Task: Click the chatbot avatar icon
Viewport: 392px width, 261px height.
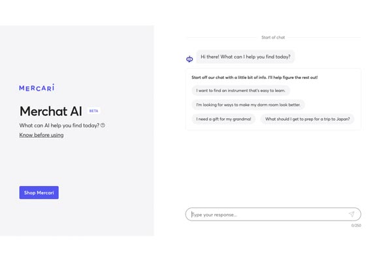Action: pos(189,59)
